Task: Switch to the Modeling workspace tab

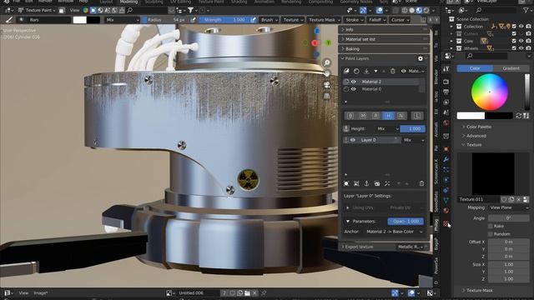Action: click(128, 2)
